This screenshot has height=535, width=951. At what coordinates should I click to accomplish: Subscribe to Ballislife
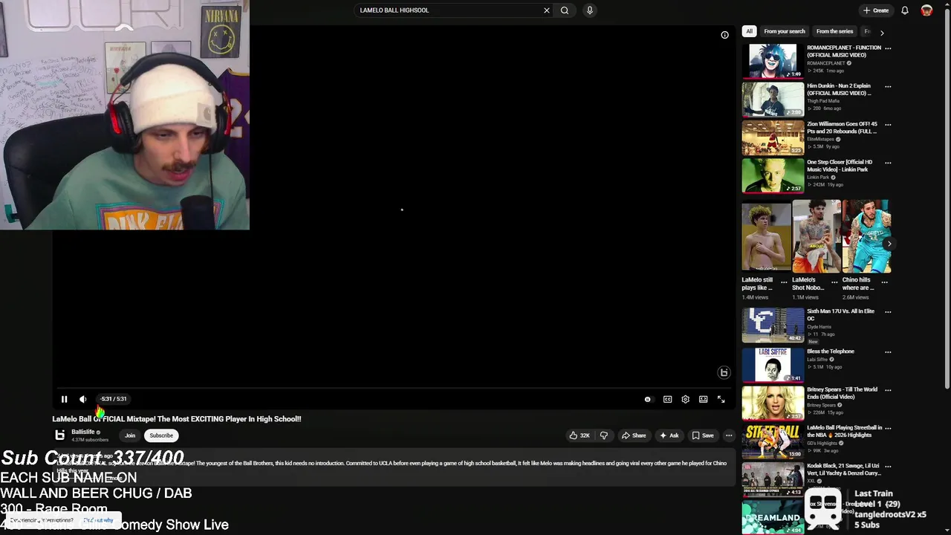[x=161, y=435]
